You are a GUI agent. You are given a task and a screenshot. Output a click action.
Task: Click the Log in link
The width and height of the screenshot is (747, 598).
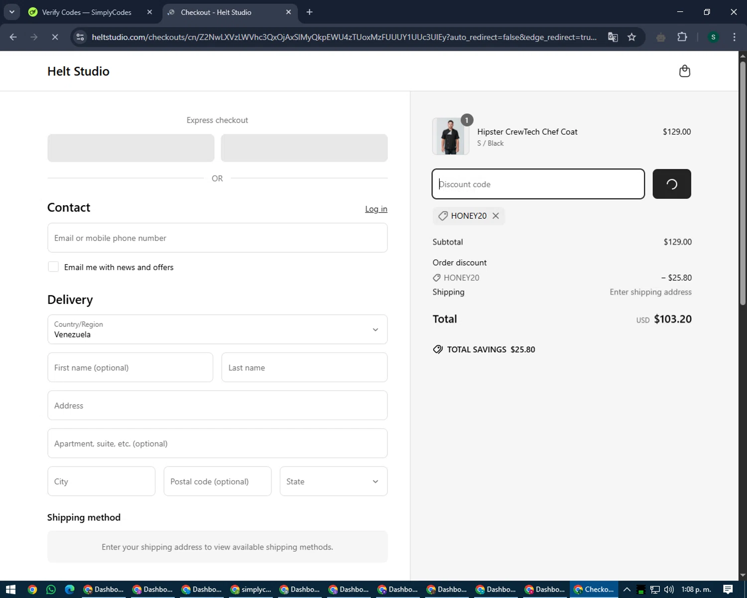click(x=376, y=209)
